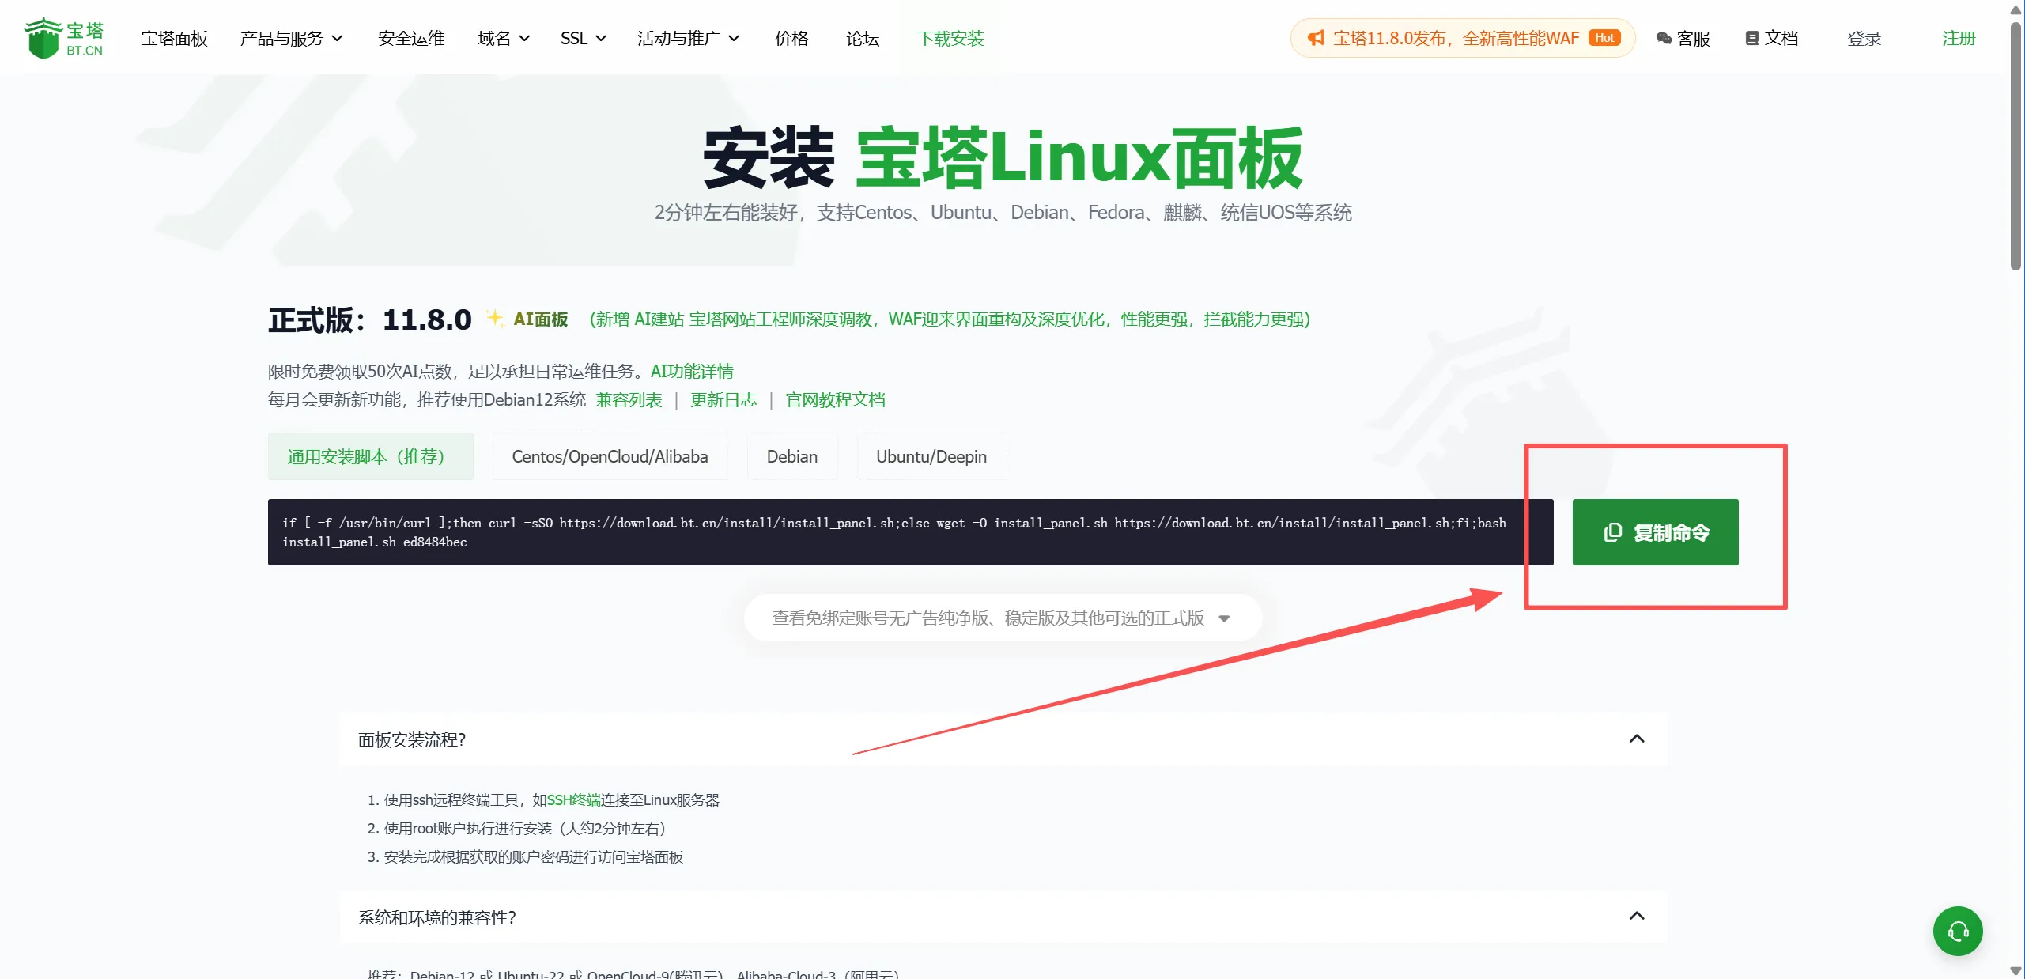Click the page vertical scrollbar
The height and width of the screenshot is (979, 2025).
pyautogui.click(x=2016, y=146)
